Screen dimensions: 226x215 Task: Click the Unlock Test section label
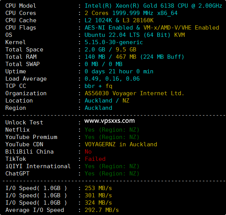[24, 122]
